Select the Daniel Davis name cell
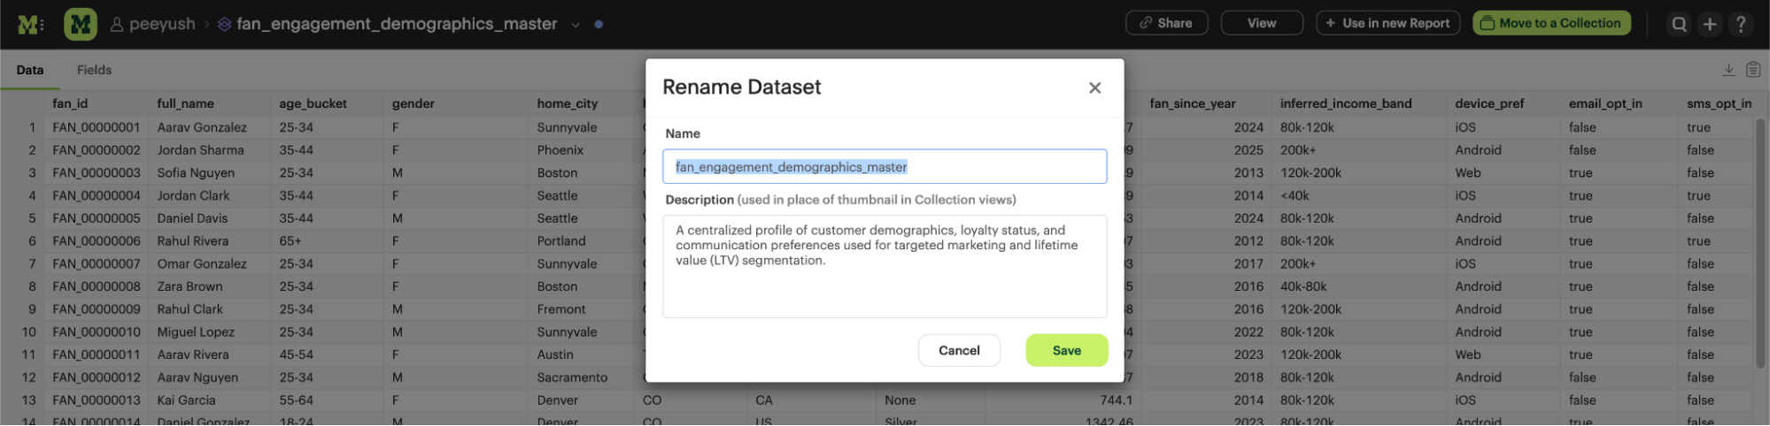This screenshot has height=426, width=1770. [192, 218]
